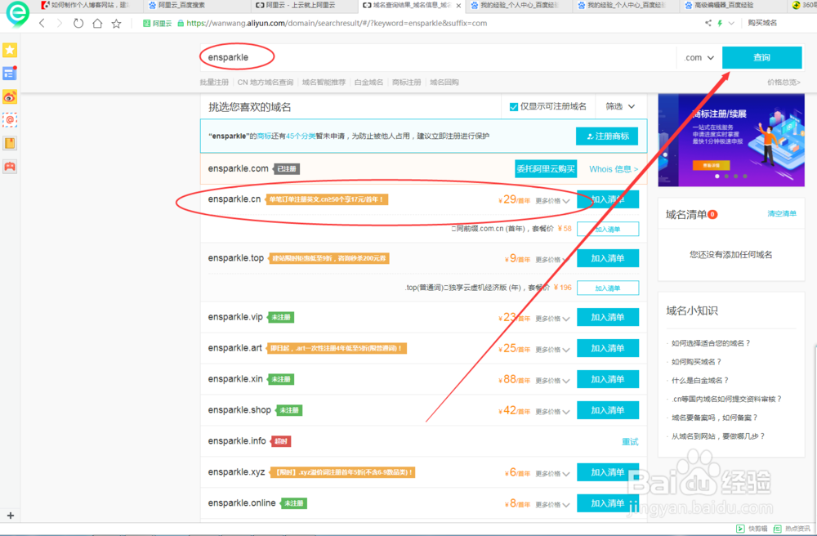The image size is (817, 536).
Task: Open the 快剪辑 status bar icon
Action: (x=752, y=529)
